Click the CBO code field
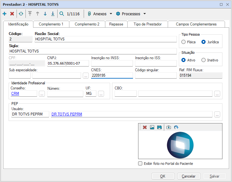232x182 pixels. (126, 94)
